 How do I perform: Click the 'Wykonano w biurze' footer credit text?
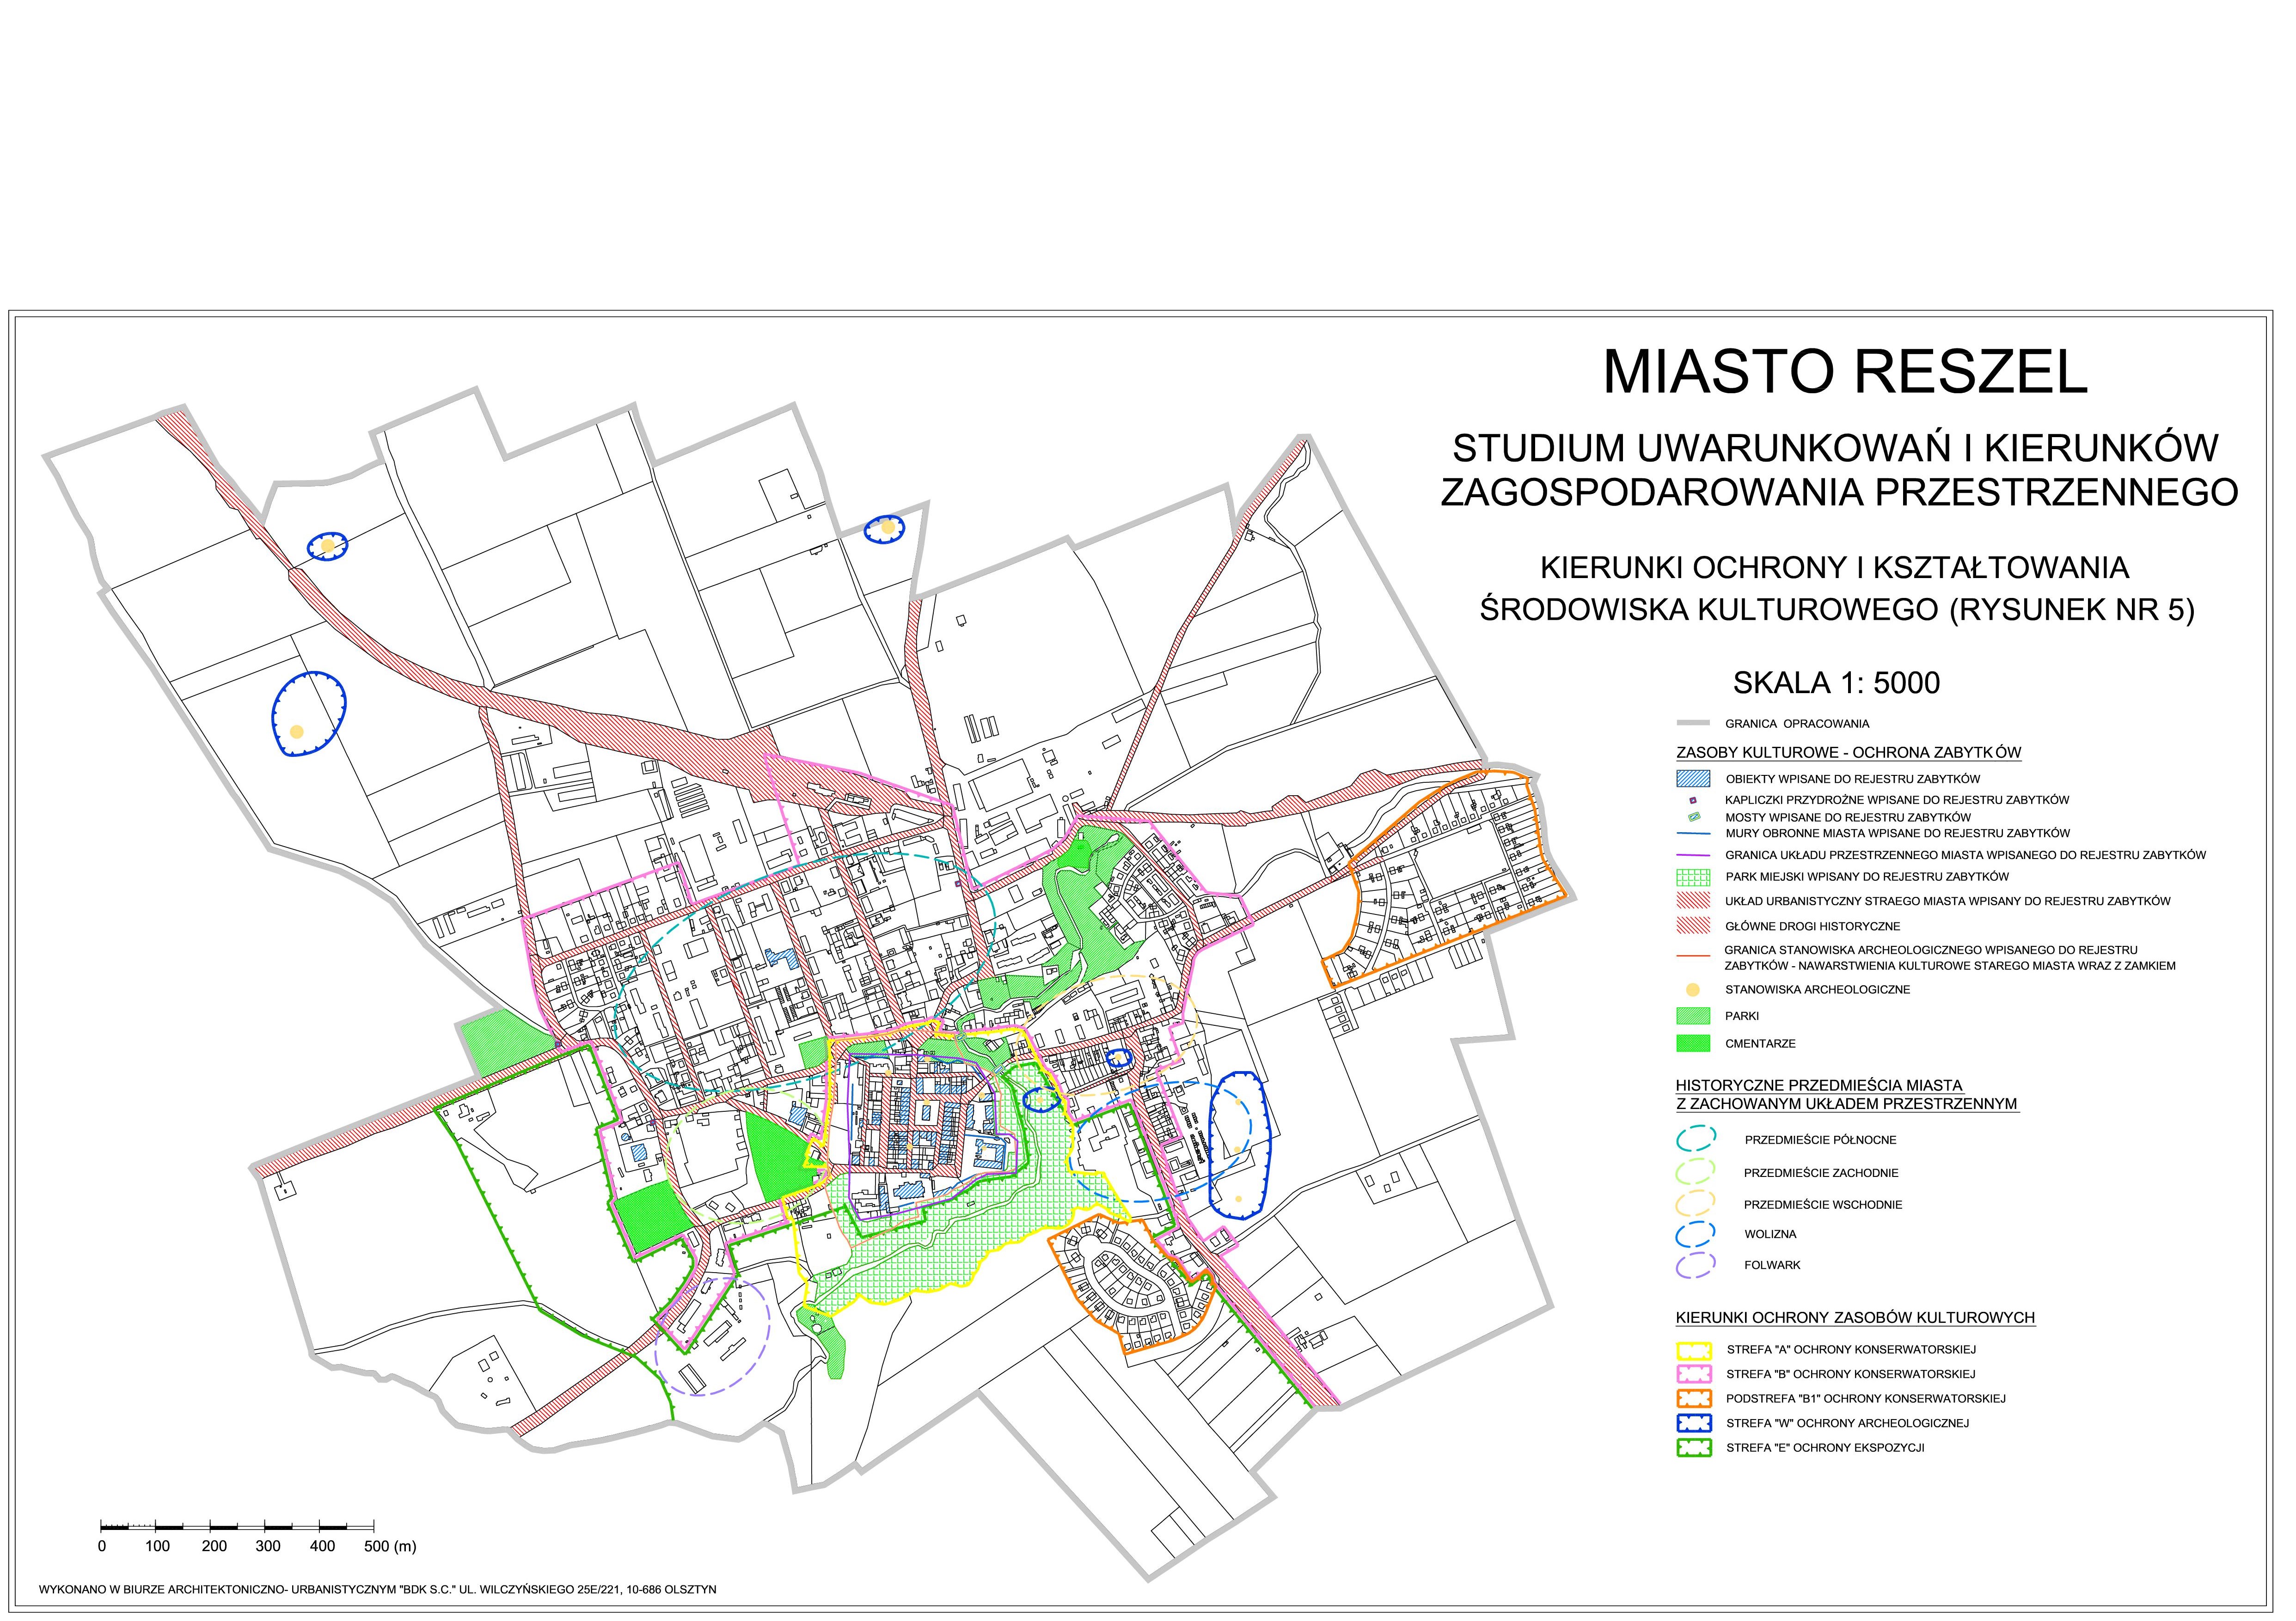click(377, 1590)
